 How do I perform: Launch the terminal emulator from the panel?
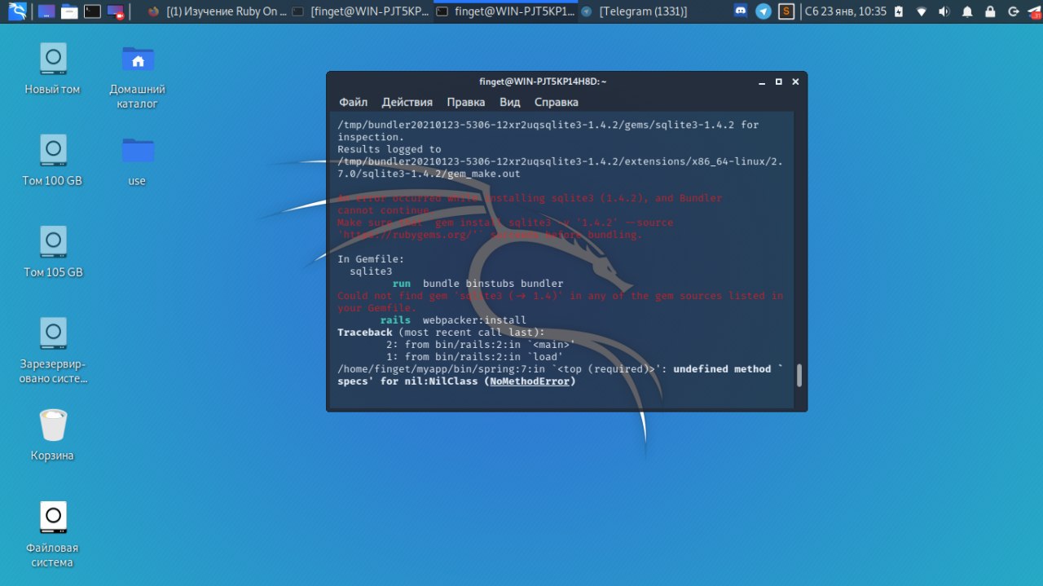click(x=92, y=11)
